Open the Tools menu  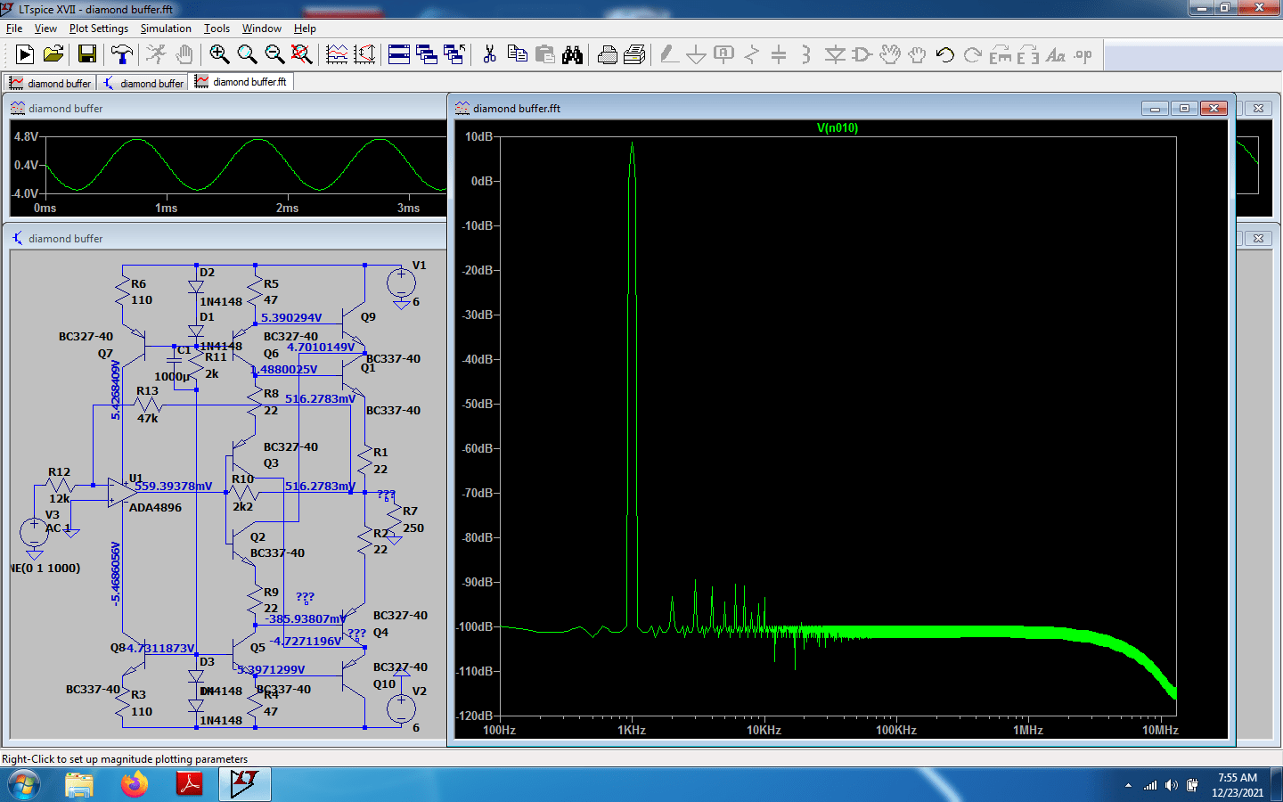(x=217, y=29)
